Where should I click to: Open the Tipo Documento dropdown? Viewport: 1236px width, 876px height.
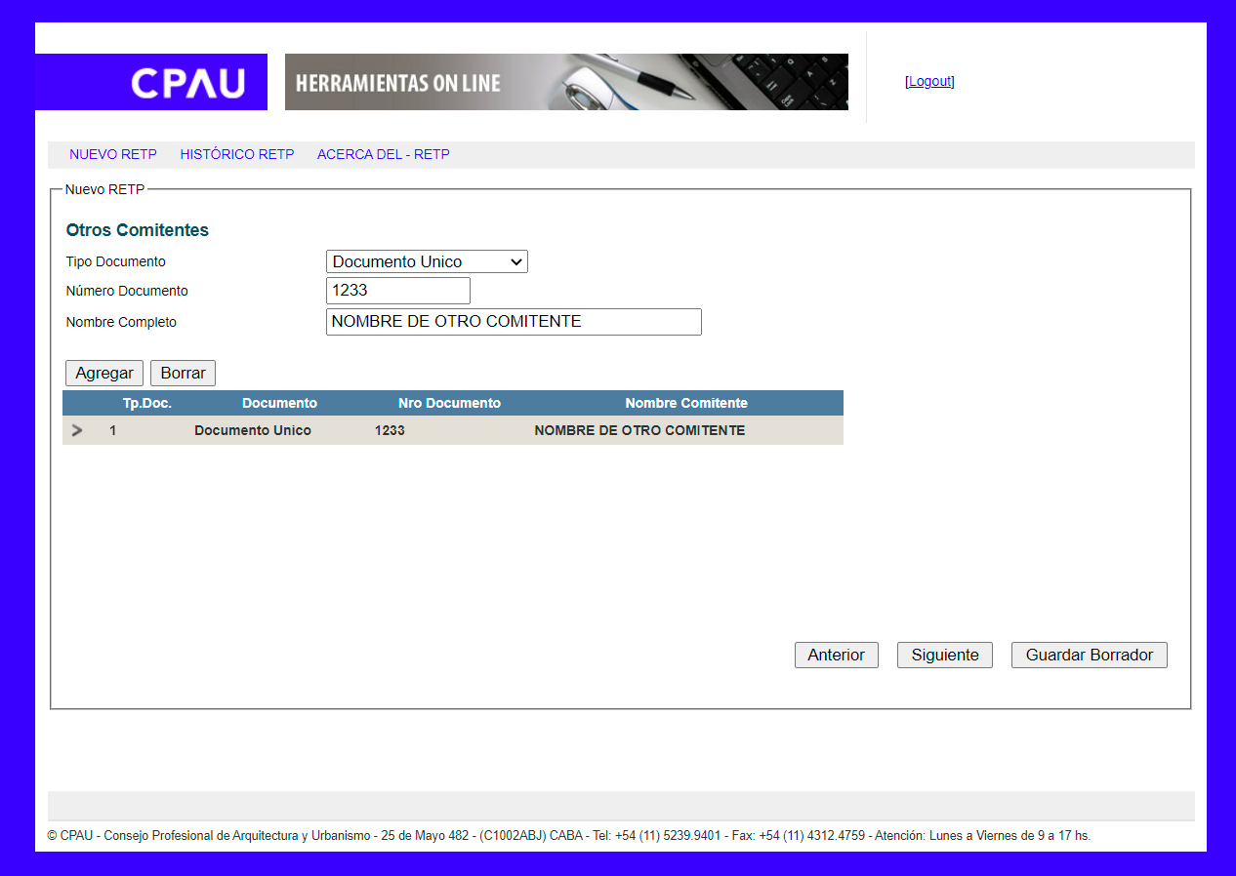click(x=427, y=261)
